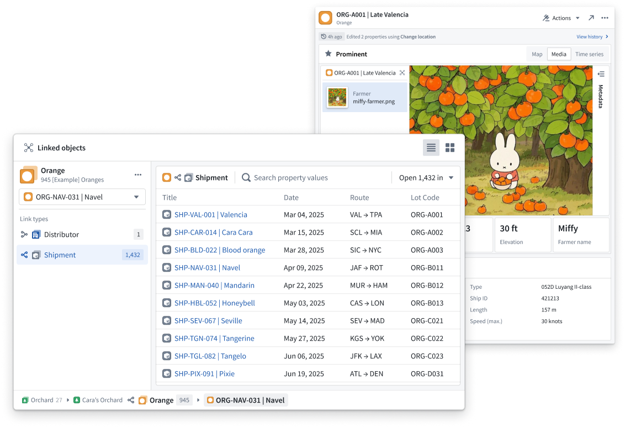Click the View history link
625x428 pixels.
pos(592,36)
